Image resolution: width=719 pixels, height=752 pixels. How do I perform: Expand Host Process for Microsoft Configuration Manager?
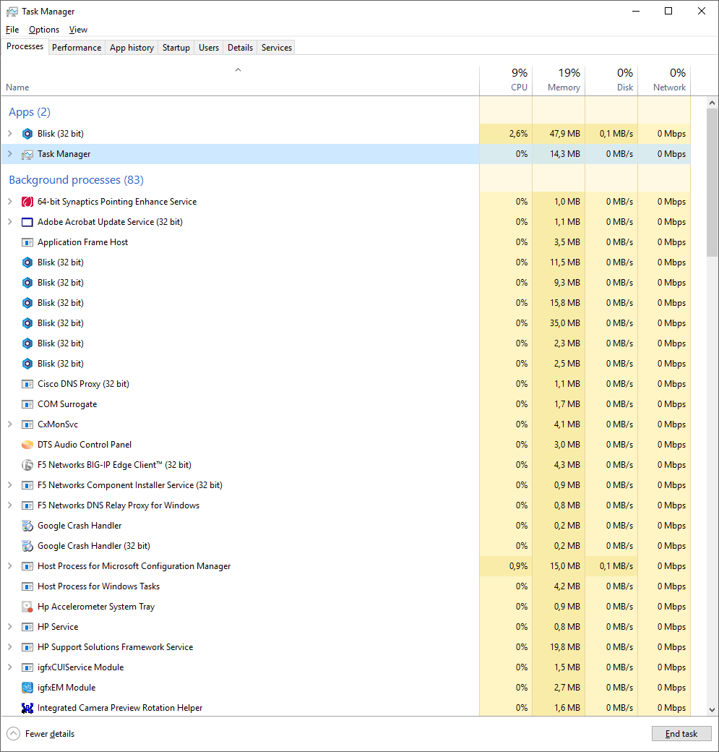coord(10,565)
